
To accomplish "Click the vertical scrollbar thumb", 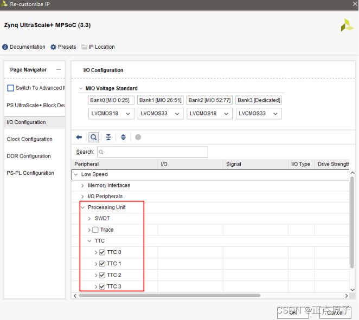I will (352, 221).
